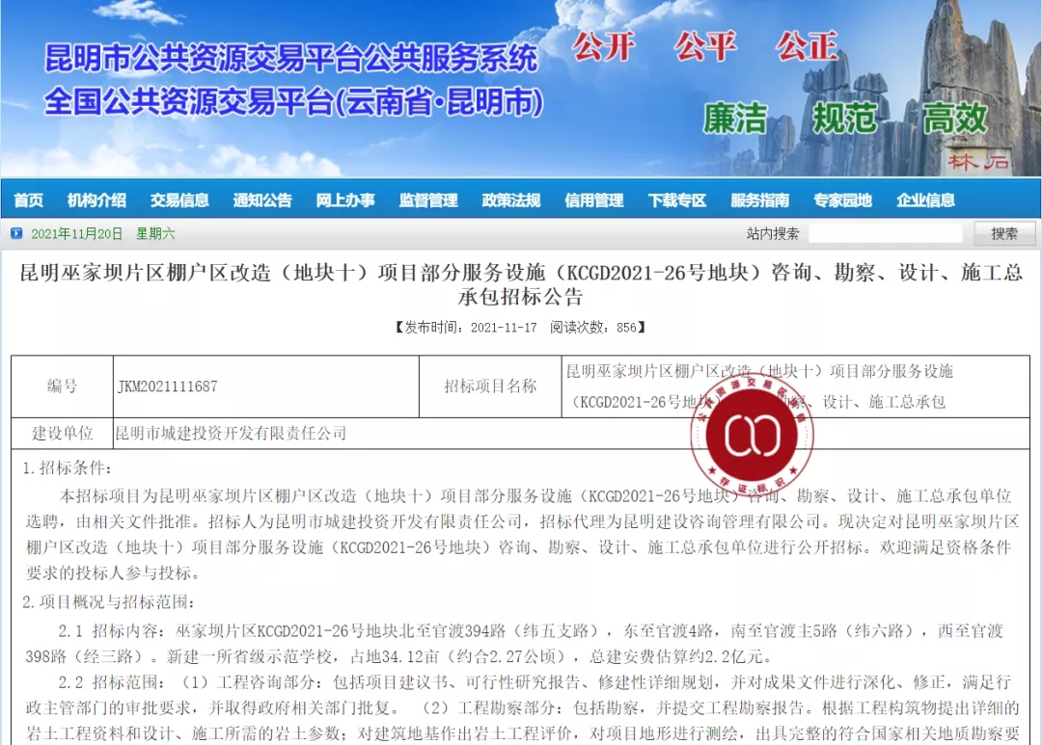The height and width of the screenshot is (745, 1042).
Task: Select 企业信息 in the navigation bar
Action: [925, 200]
